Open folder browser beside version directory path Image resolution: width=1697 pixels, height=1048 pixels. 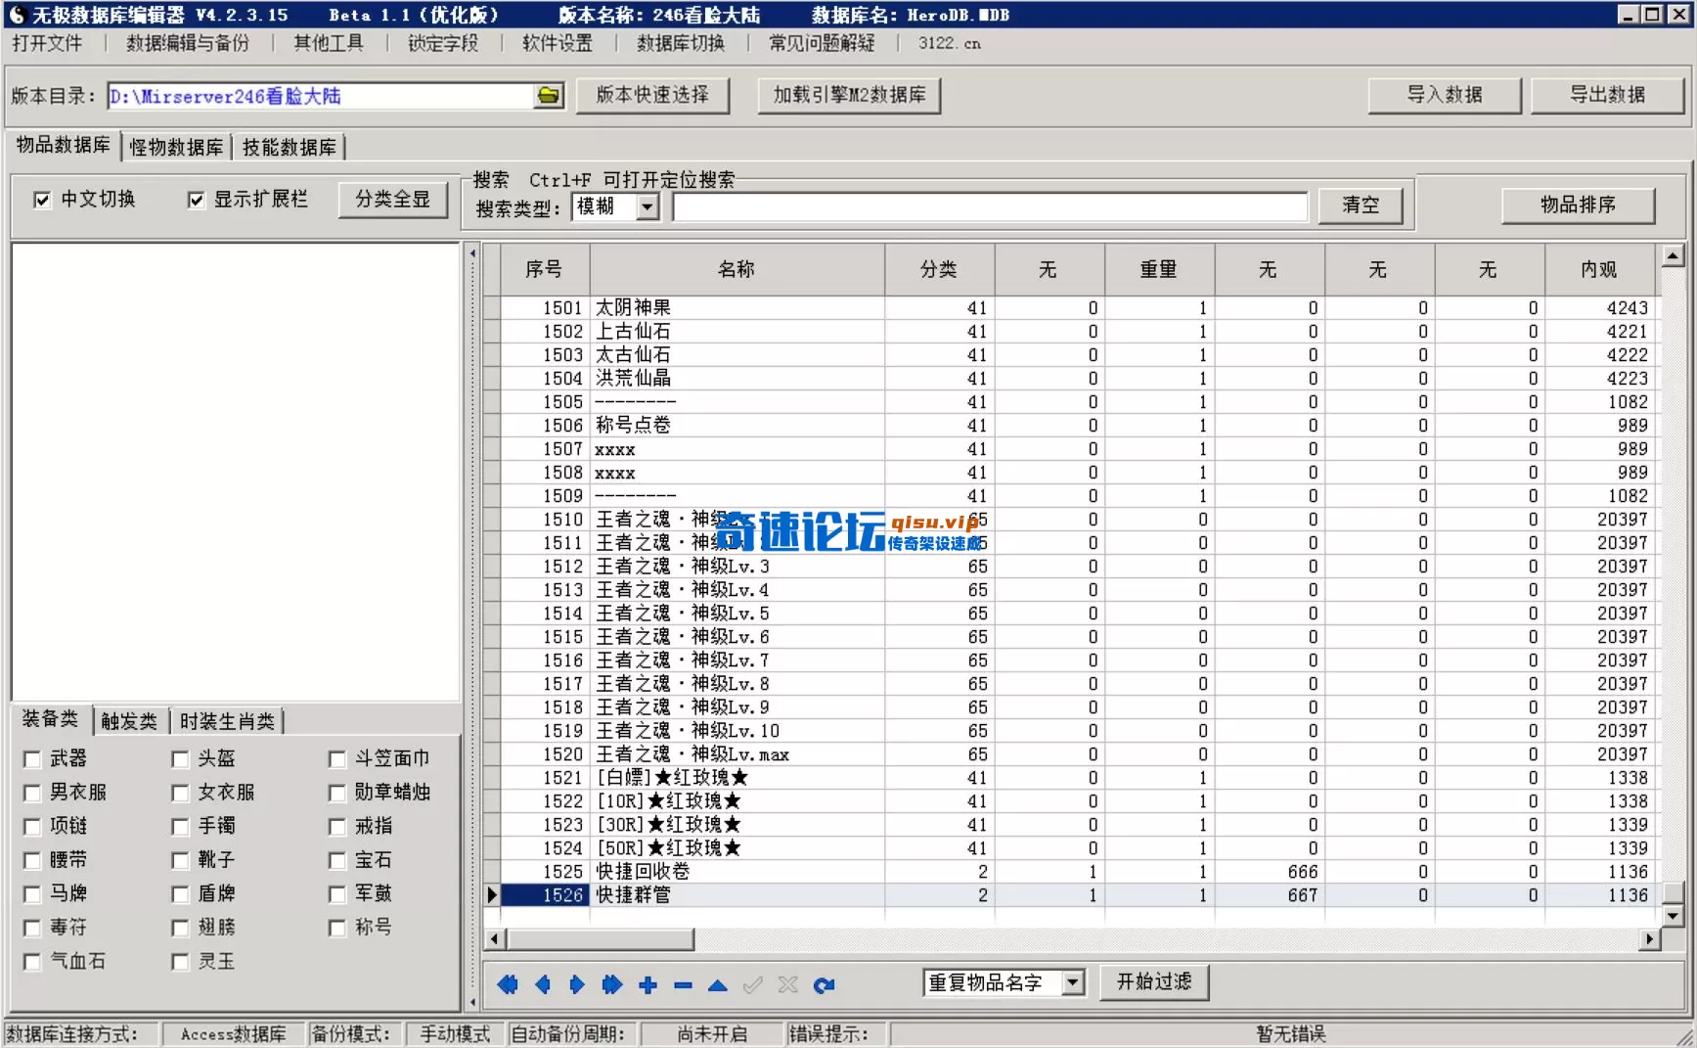click(x=549, y=96)
